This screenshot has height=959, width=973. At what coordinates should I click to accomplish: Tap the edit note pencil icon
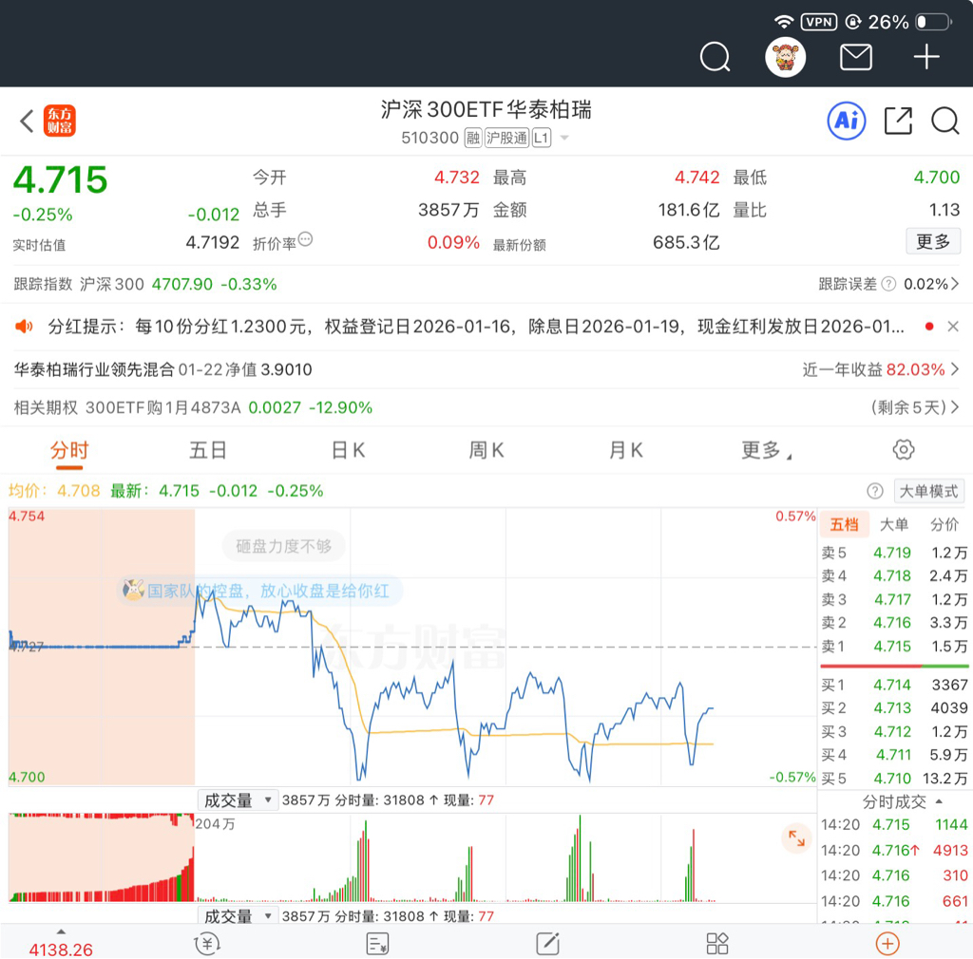click(548, 944)
